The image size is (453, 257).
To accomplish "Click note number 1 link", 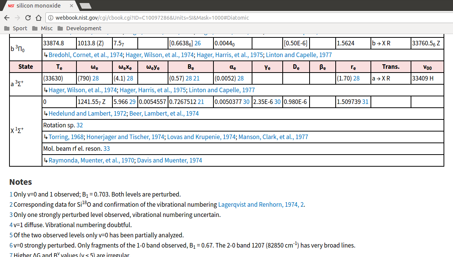I will (11, 194).
